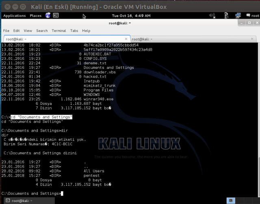260x204 pixels.
Task: Minimize the VirtualBox window
Action: tap(15, 7)
